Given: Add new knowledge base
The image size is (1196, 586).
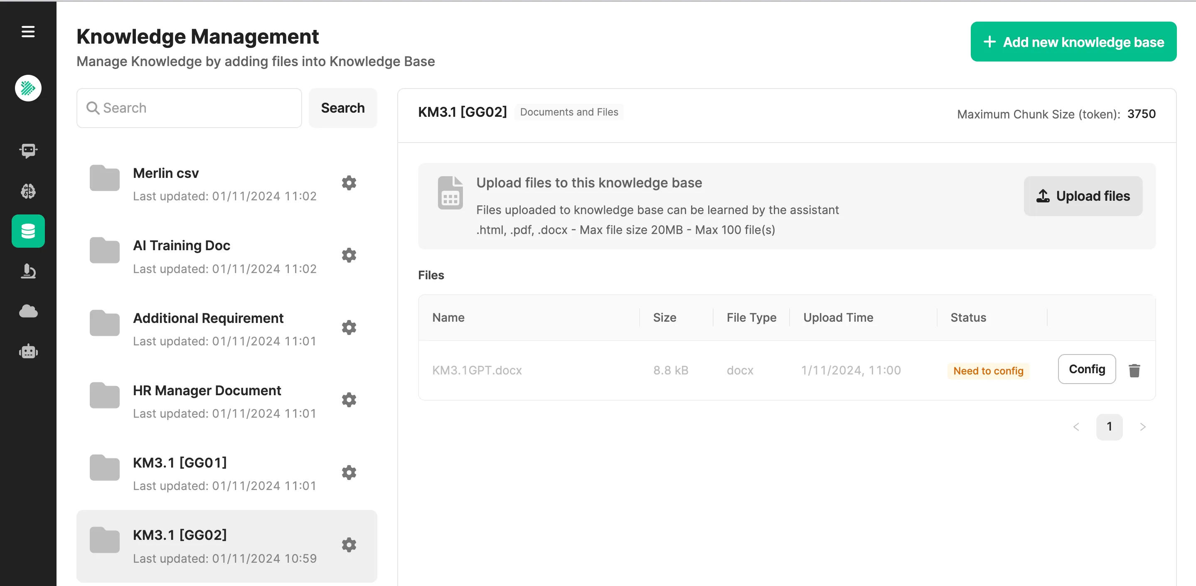Looking at the screenshot, I should pyautogui.click(x=1073, y=42).
